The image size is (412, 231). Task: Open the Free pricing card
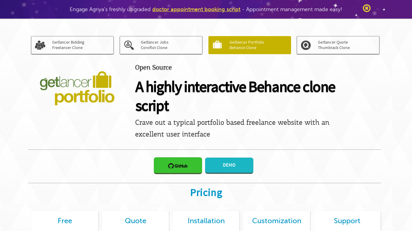click(65, 221)
